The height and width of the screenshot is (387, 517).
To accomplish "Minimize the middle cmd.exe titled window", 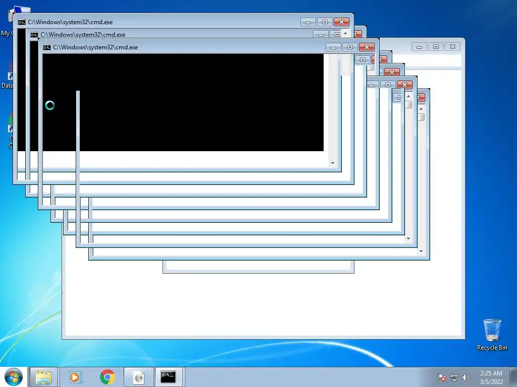I will click(x=321, y=35).
